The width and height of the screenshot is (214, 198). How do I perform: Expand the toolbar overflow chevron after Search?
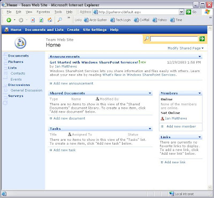pos(68,18)
